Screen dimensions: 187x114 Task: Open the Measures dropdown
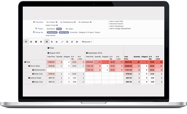pos(87,42)
